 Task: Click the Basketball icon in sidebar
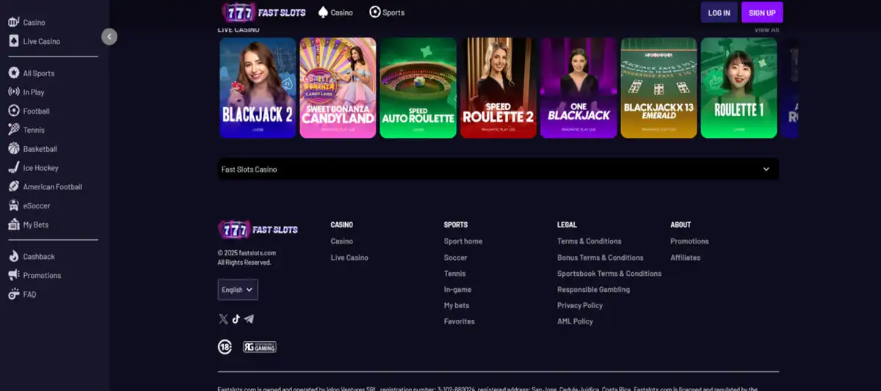coord(13,148)
